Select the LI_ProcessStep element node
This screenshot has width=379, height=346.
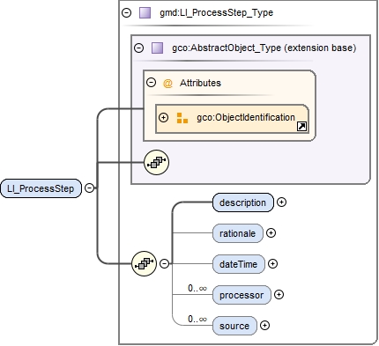point(41,188)
